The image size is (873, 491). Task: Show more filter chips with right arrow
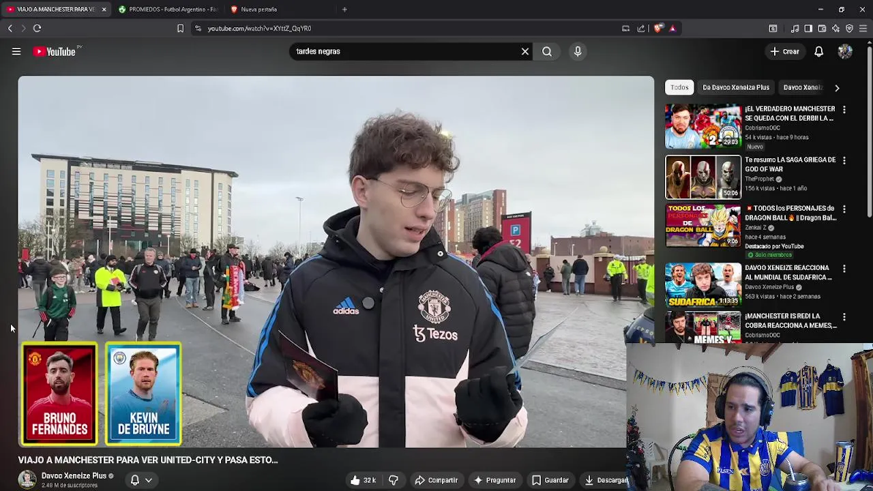click(x=837, y=87)
